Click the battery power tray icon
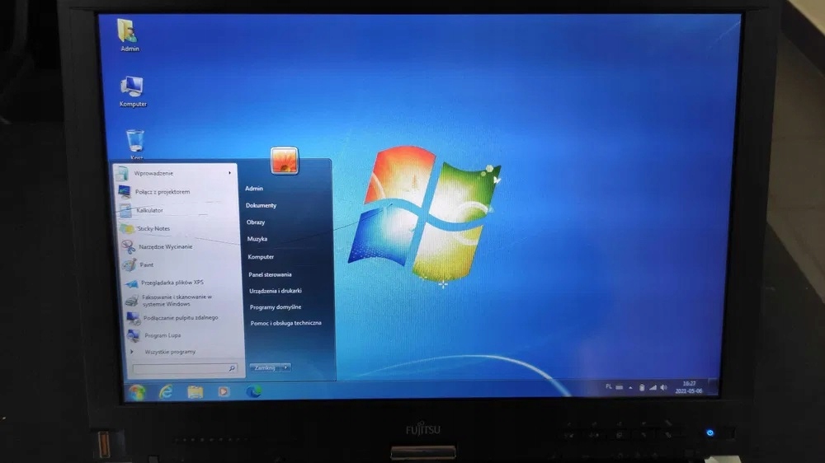This screenshot has width=825, height=463. click(x=642, y=388)
